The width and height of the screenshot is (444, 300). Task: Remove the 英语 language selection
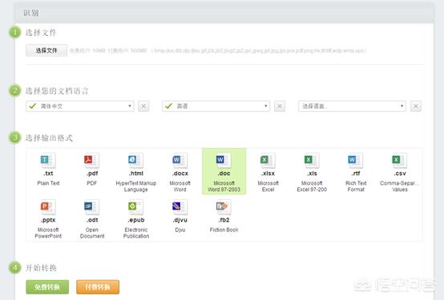[x=280, y=106]
